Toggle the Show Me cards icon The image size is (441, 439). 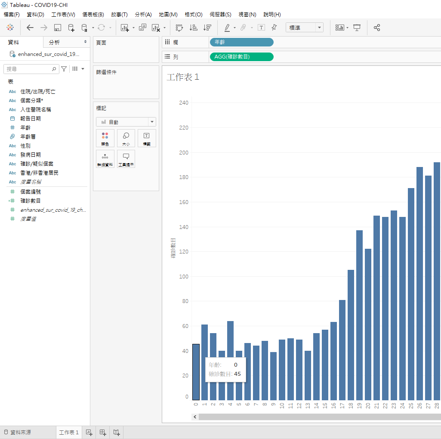(340, 28)
